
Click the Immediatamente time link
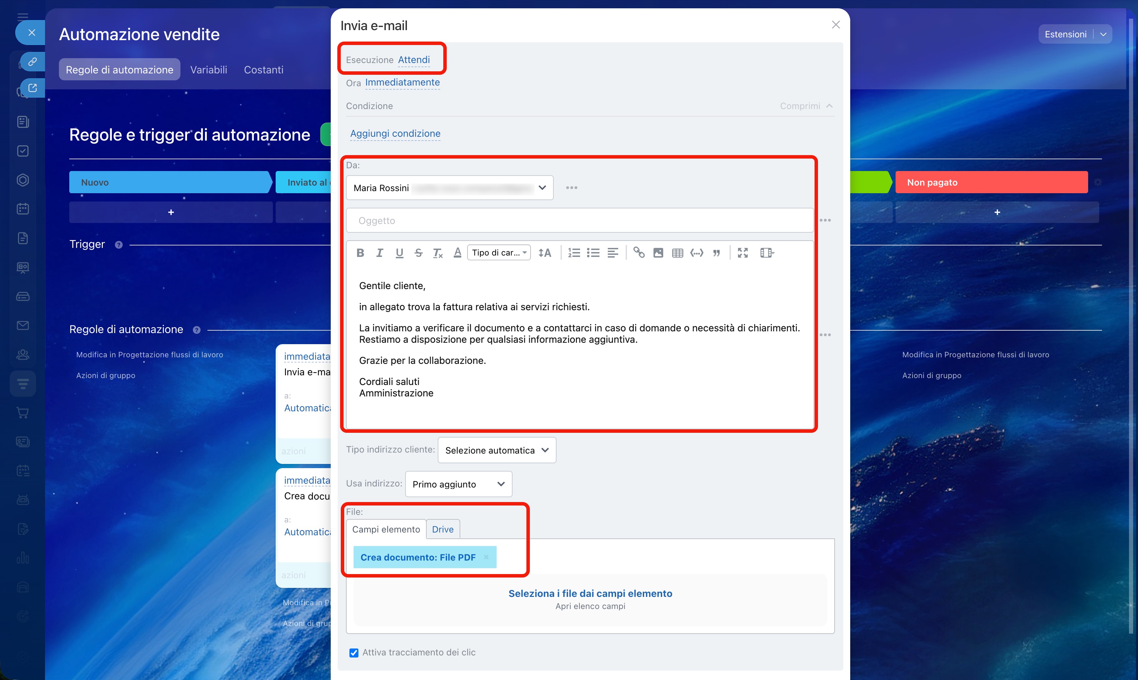coord(402,82)
